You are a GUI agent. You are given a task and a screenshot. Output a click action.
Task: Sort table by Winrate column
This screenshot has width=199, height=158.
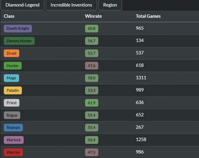(94, 16)
